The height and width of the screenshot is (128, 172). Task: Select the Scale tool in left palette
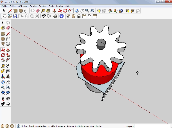[3, 60]
